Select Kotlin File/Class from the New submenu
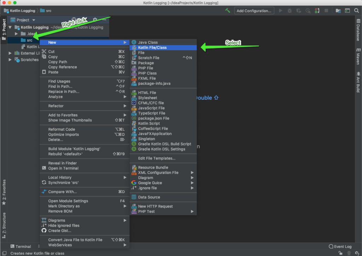Screen dimensions: 362x256 (152, 47)
